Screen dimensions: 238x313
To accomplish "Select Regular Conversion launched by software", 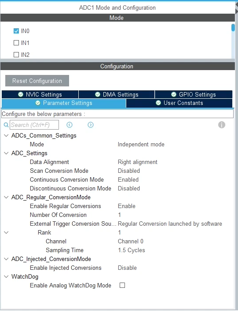I will click(x=170, y=224).
